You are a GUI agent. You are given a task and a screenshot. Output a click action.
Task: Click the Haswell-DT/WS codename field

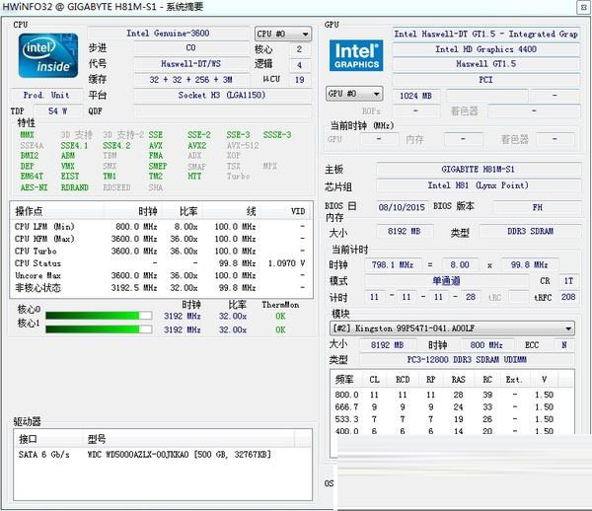click(x=191, y=64)
